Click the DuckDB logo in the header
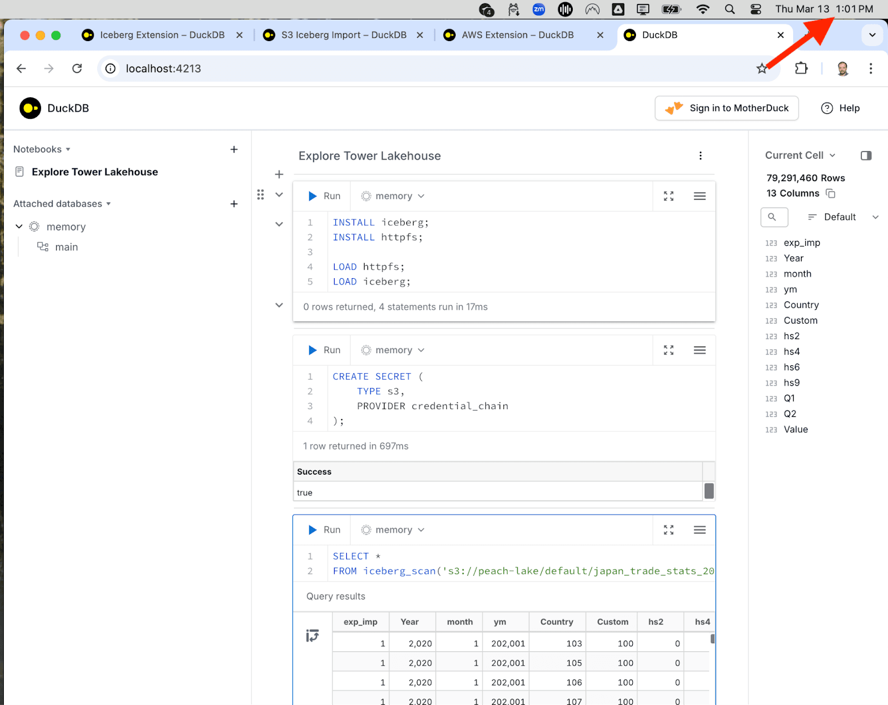Screen dimensions: 888x705 tap(31, 108)
